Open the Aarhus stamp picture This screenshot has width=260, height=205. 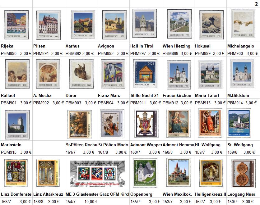(x=83, y=25)
